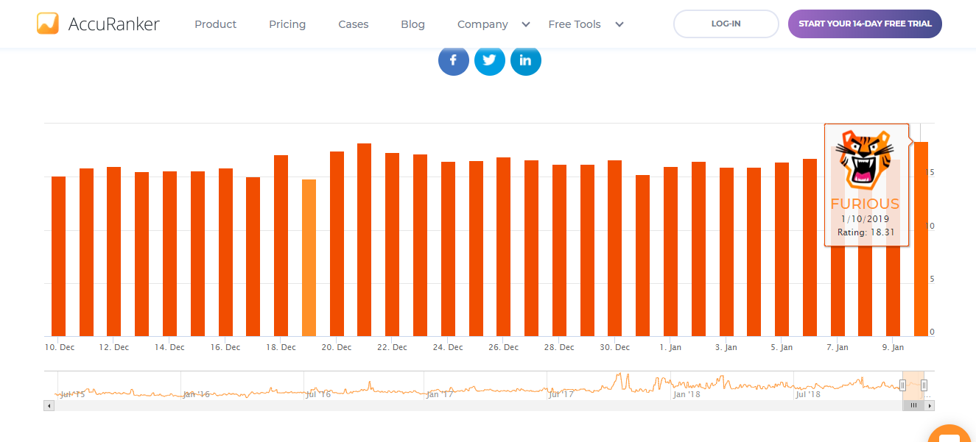The height and width of the screenshot is (442, 976).
Task: Share the chart on Facebook
Action: (453, 60)
